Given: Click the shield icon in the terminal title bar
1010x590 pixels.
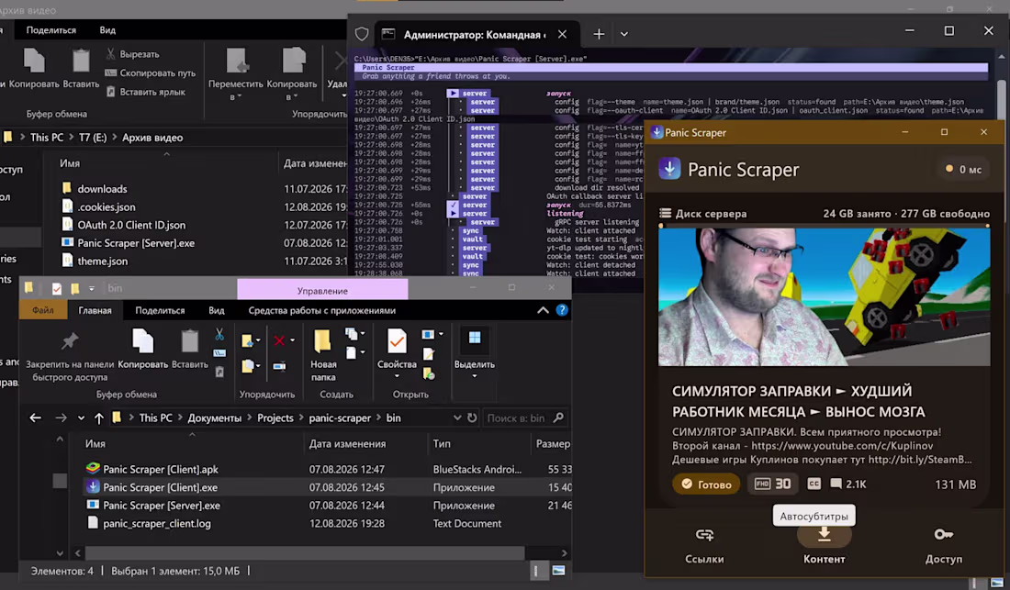Looking at the screenshot, I should 362,34.
